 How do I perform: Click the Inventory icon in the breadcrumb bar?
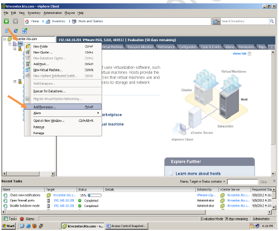(x=48, y=22)
